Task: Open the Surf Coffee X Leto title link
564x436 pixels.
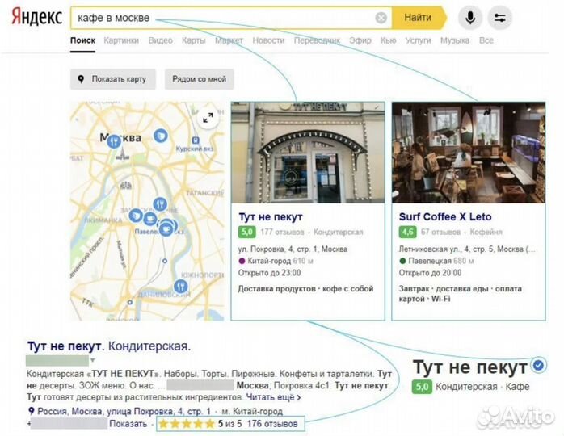Action: click(x=444, y=216)
